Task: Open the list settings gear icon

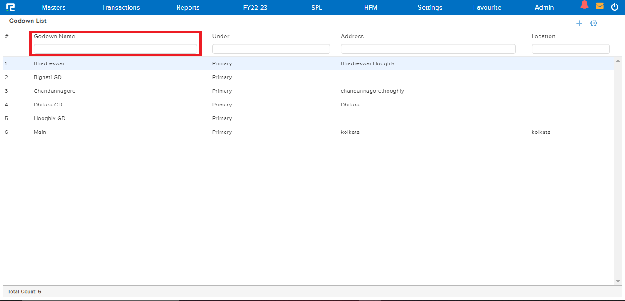Action: pos(593,23)
